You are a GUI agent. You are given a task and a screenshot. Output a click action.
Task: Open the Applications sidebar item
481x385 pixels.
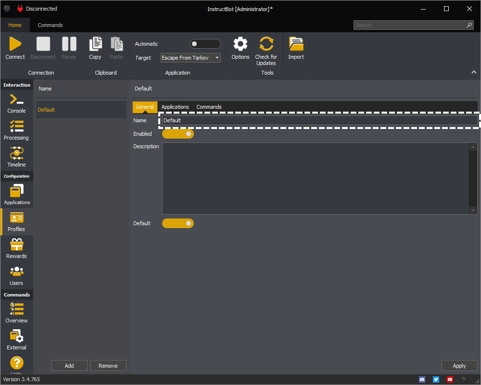16,194
